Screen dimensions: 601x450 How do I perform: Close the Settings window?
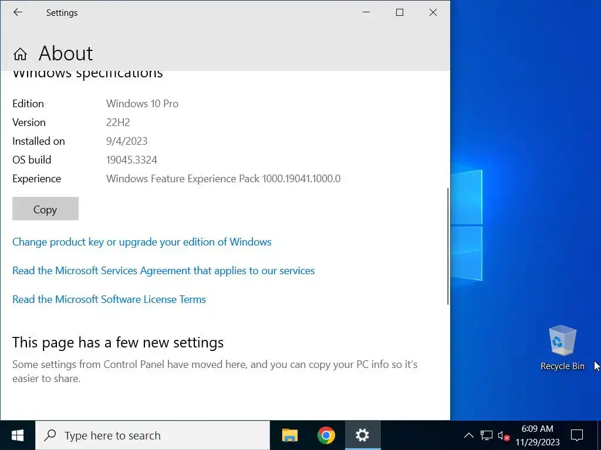433,12
